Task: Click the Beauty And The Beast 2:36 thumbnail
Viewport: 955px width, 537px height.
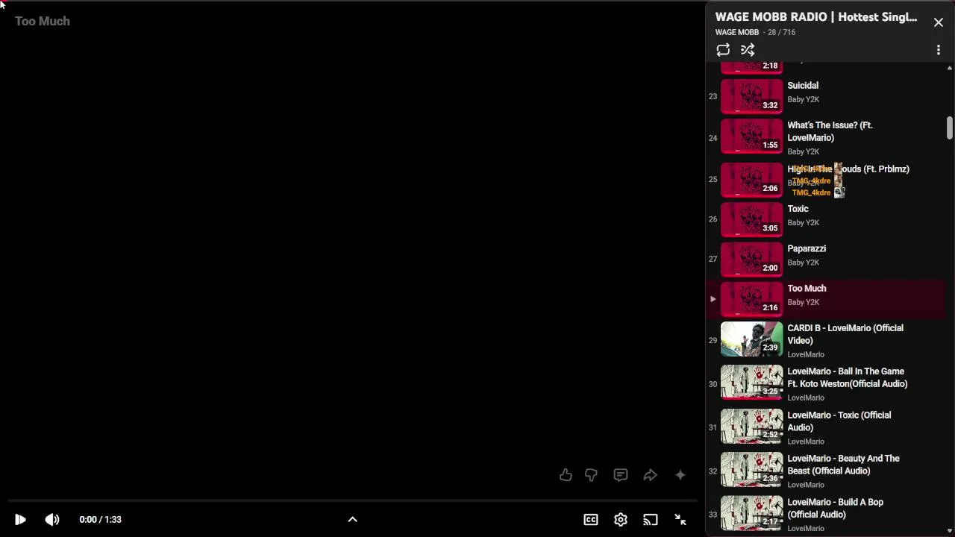Action: pos(752,471)
